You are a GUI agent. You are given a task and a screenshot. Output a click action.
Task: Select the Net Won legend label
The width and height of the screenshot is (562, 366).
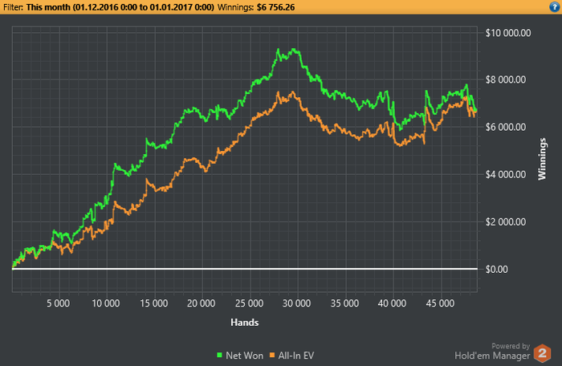pos(244,356)
